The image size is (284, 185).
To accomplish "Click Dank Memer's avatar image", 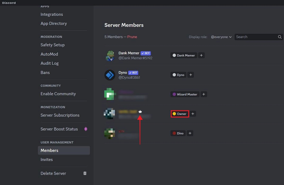I will (110, 55).
